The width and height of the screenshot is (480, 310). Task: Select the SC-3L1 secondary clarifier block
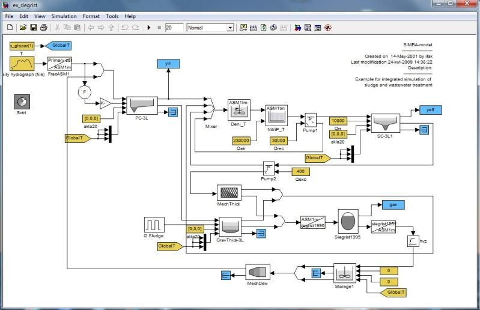(386, 123)
